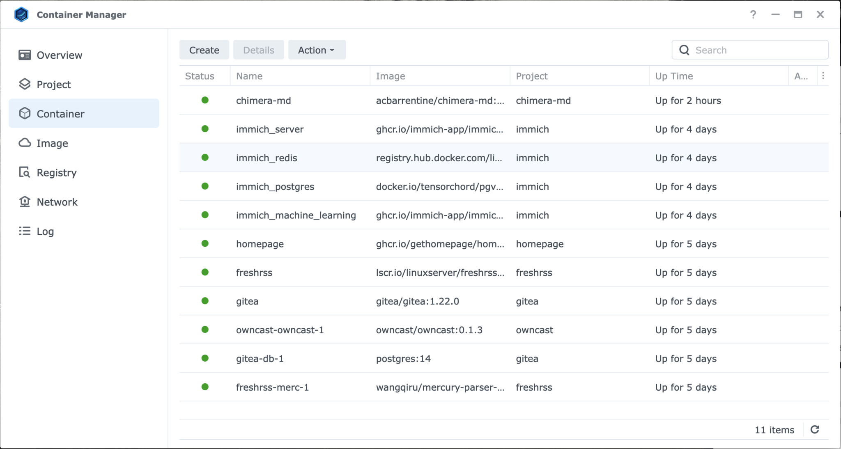Click the Details button

click(x=258, y=50)
